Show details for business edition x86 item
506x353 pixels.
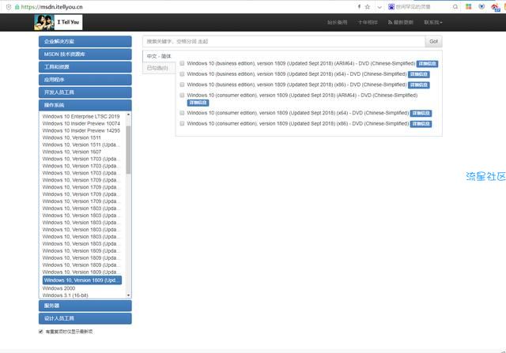[419, 85]
